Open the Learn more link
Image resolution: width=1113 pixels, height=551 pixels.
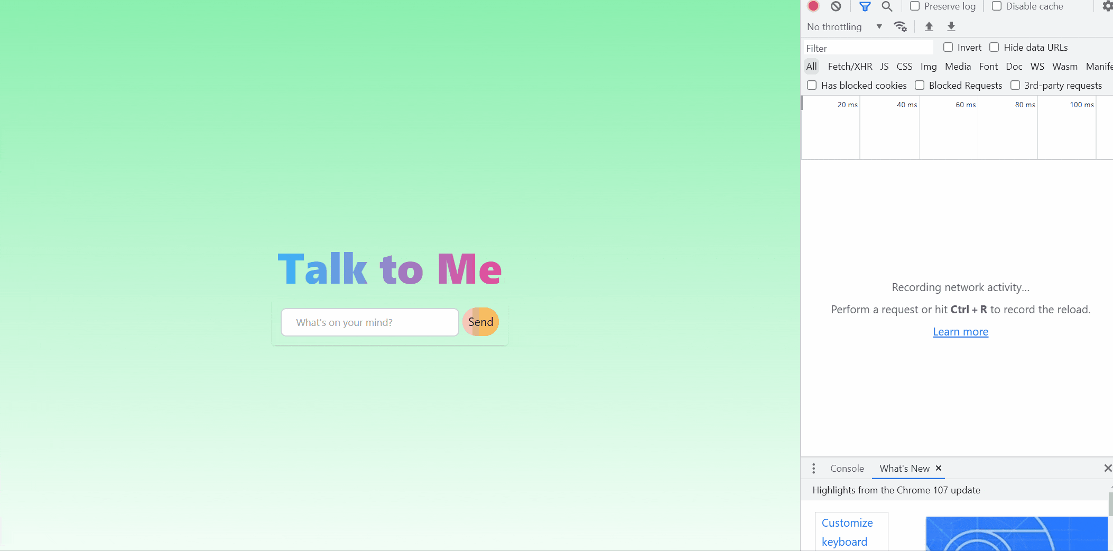point(960,332)
